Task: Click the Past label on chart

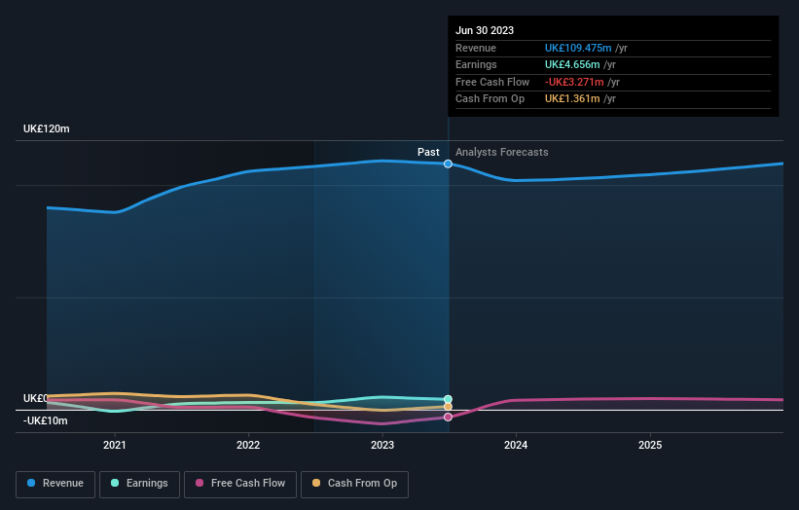Action: tap(428, 152)
